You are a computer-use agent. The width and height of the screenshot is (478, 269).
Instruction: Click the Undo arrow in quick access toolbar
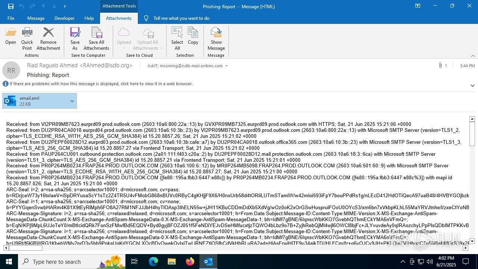pos(22,6)
